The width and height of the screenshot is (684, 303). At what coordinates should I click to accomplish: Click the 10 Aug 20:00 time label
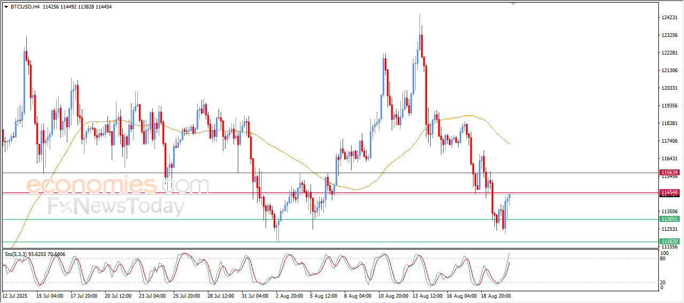[393, 295]
